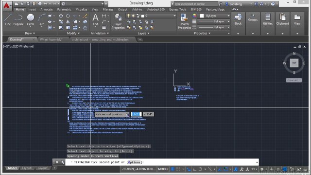Activate the Stretch tool
Image resolution: width=311 pixels, height=175 pixels.
tap(61, 28)
